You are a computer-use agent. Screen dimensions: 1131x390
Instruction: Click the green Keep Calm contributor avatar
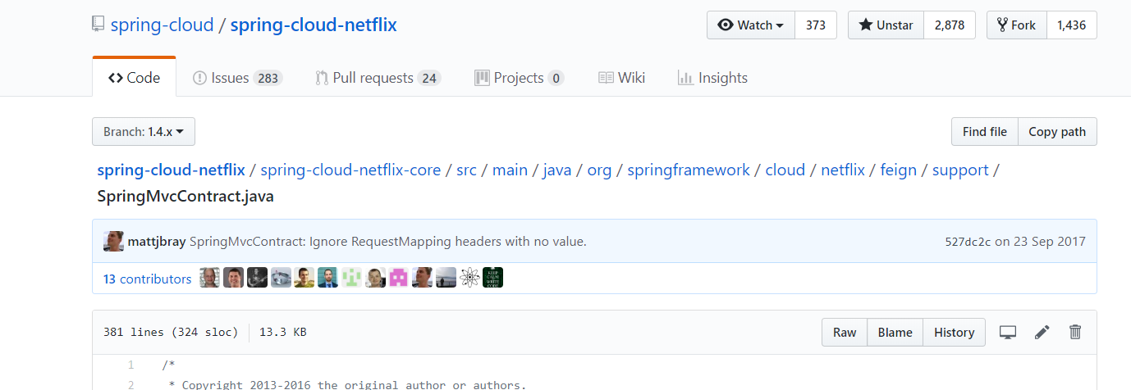493,278
